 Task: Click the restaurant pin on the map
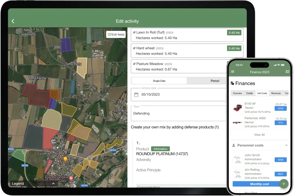[x=65, y=160]
